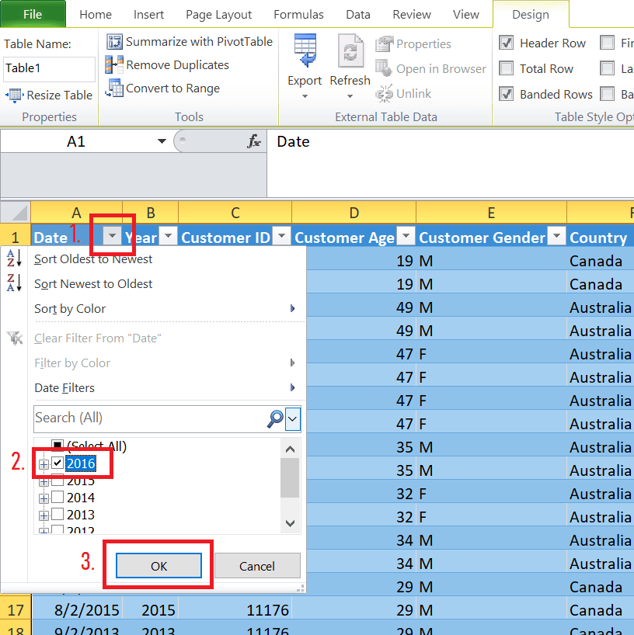The image size is (634, 635).
Task: Expand the 2014 tree node
Action: (x=44, y=498)
